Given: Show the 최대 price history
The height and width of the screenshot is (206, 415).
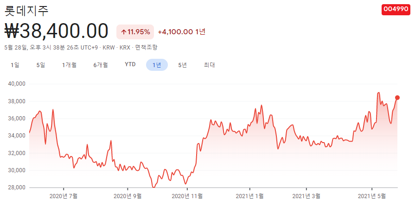Looking at the screenshot, I should tap(209, 65).
